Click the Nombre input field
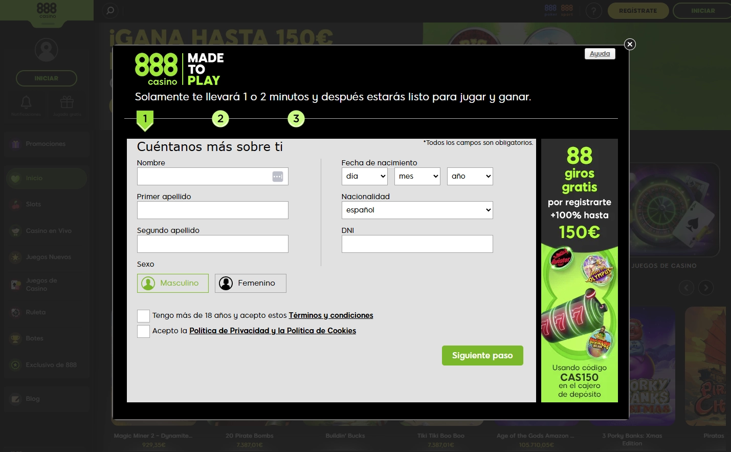This screenshot has height=452, width=731. pyautogui.click(x=213, y=177)
